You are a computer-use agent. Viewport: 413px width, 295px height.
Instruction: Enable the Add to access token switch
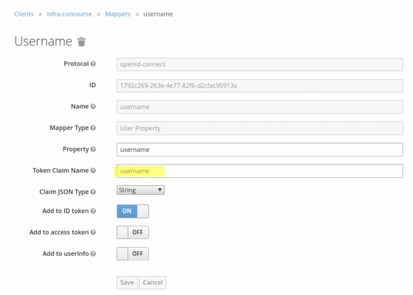(132, 233)
